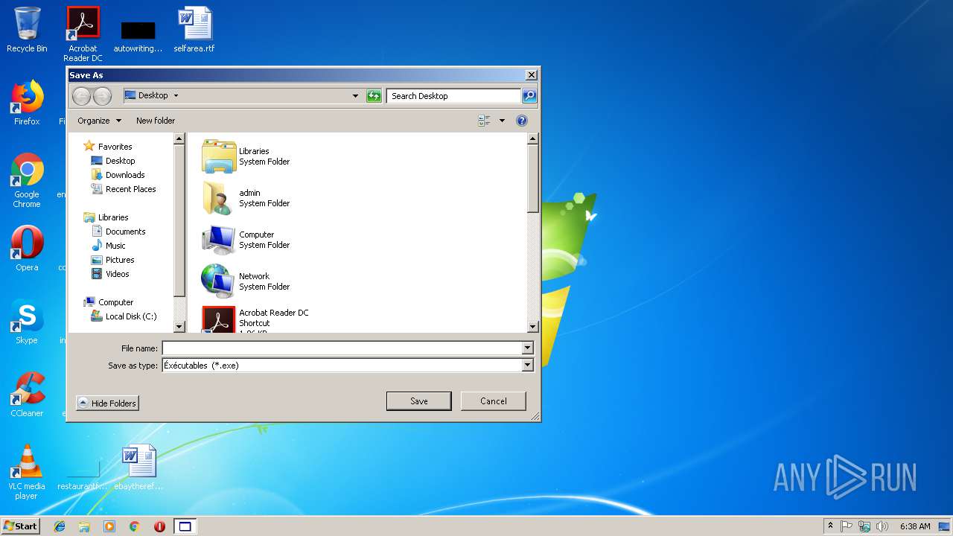Select the ebaytheref document on desktop

[x=138, y=468]
